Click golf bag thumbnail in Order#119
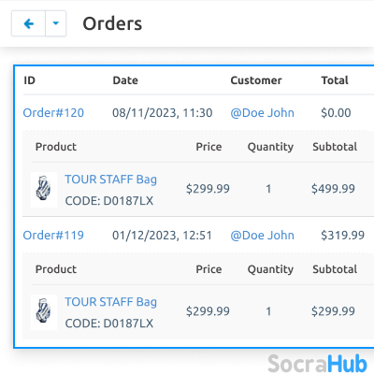The height and width of the screenshot is (374, 374). (x=44, y=312)
